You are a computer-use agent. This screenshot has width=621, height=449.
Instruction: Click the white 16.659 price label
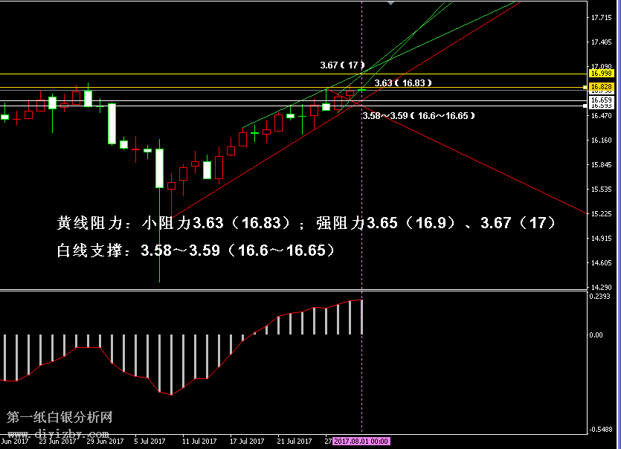(x=600, y=100)
